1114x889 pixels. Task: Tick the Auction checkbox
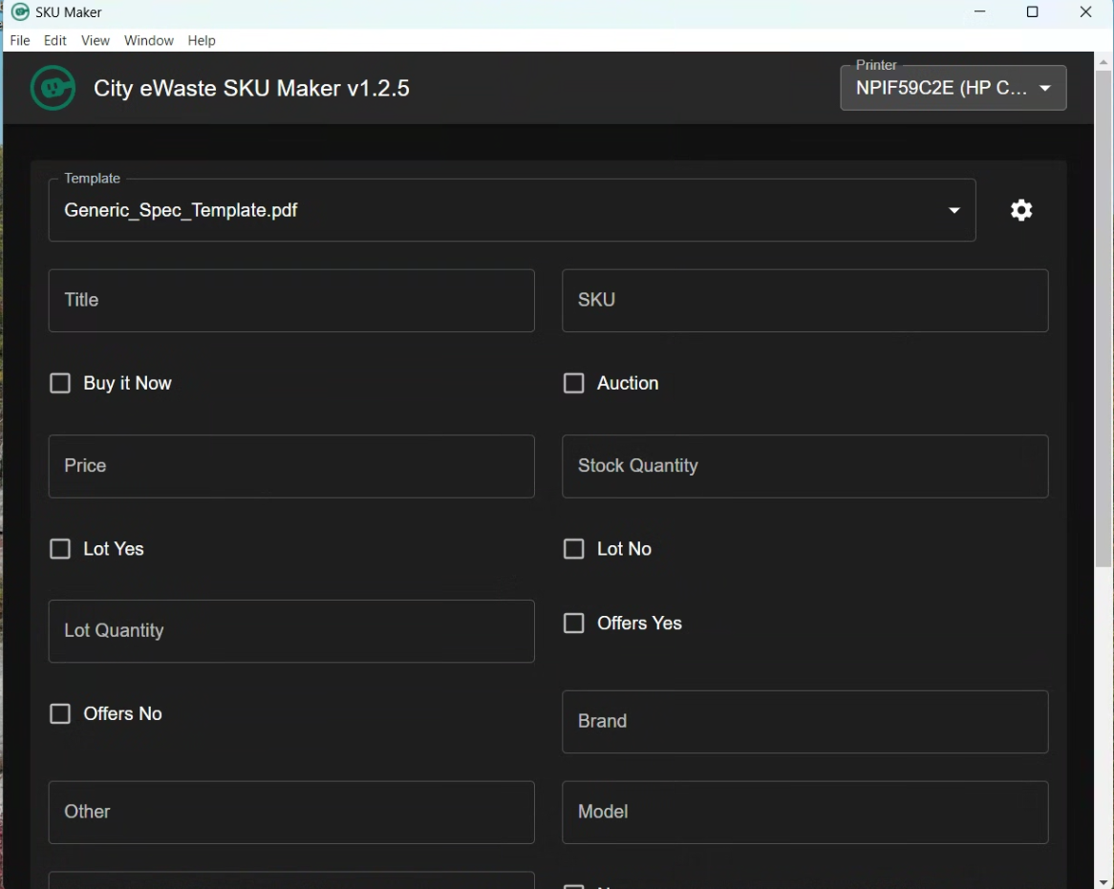click(x=573, y=383)
